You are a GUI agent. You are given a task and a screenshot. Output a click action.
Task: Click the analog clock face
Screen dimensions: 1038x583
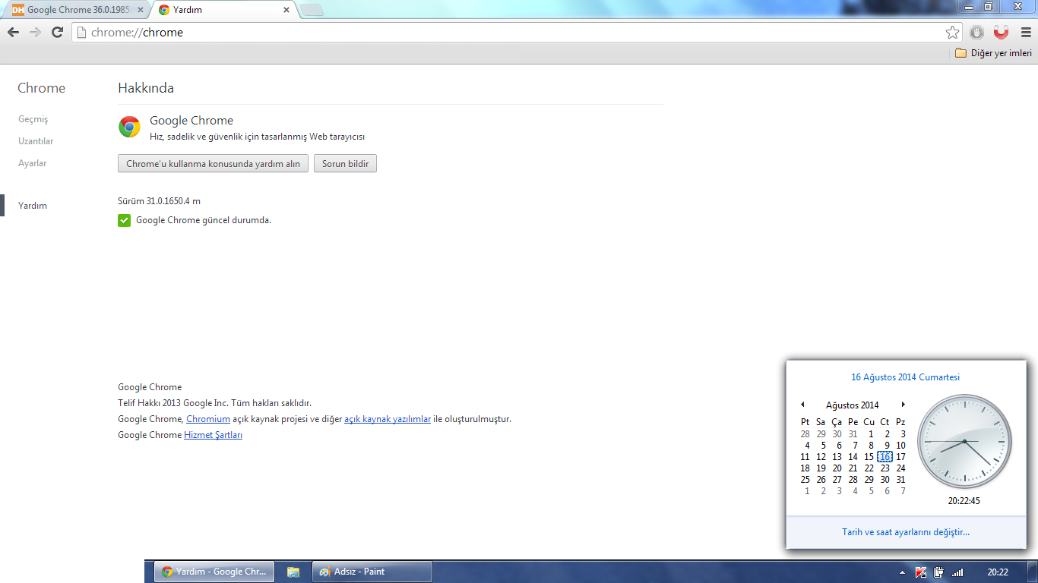(x=964, y=441)
